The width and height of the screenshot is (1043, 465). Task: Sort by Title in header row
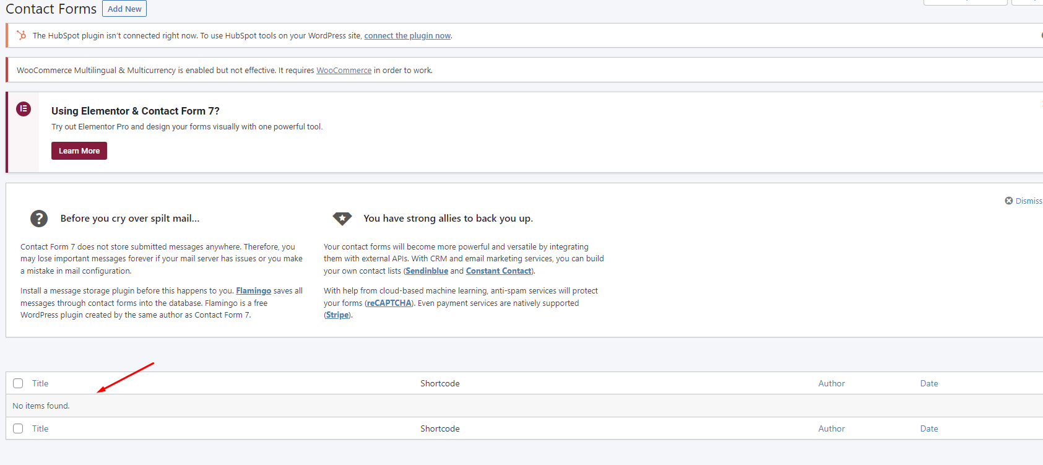tap(40, 384)
